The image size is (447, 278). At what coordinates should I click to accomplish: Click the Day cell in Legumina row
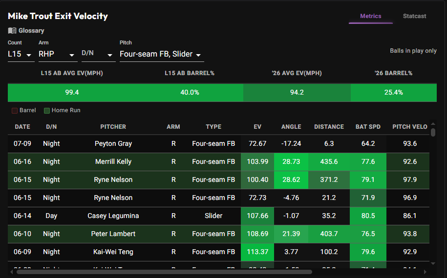[51, 216]
